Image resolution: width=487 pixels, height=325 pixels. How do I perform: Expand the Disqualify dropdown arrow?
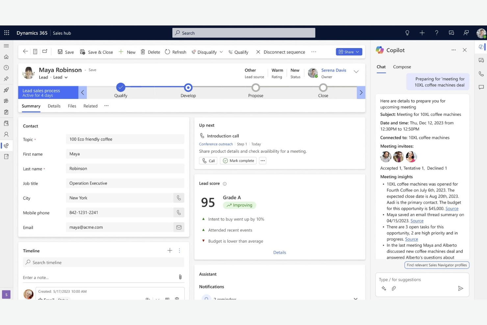coord(221,52)
